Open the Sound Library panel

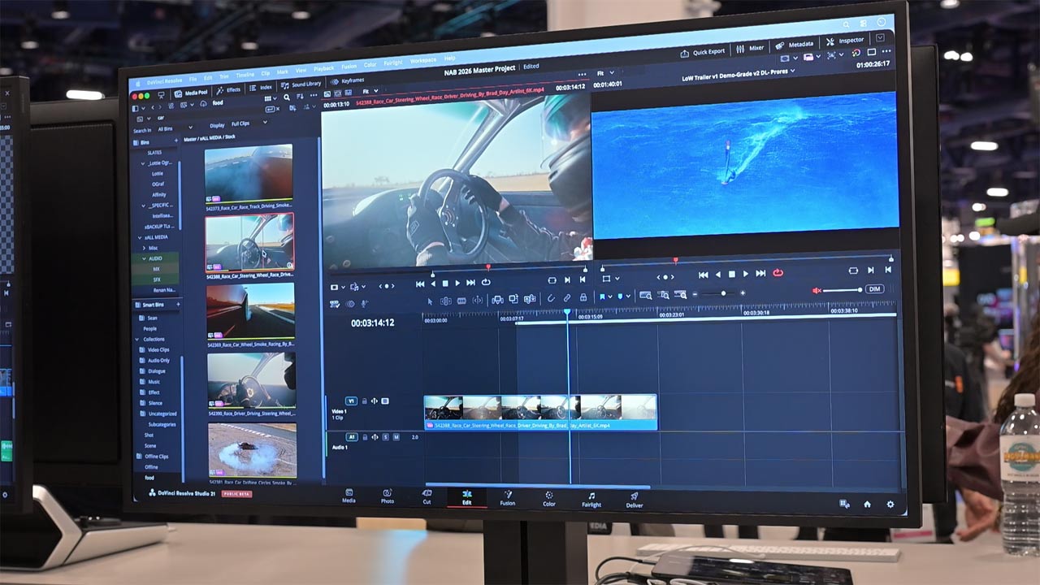(301, 84)
